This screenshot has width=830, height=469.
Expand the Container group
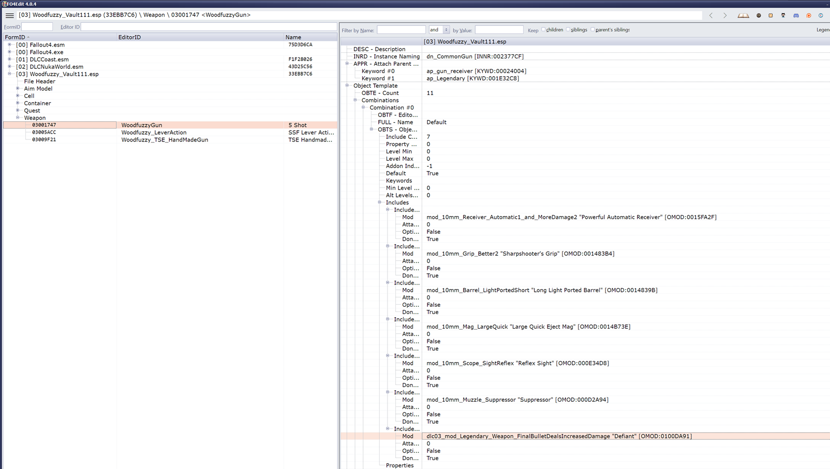18,103
